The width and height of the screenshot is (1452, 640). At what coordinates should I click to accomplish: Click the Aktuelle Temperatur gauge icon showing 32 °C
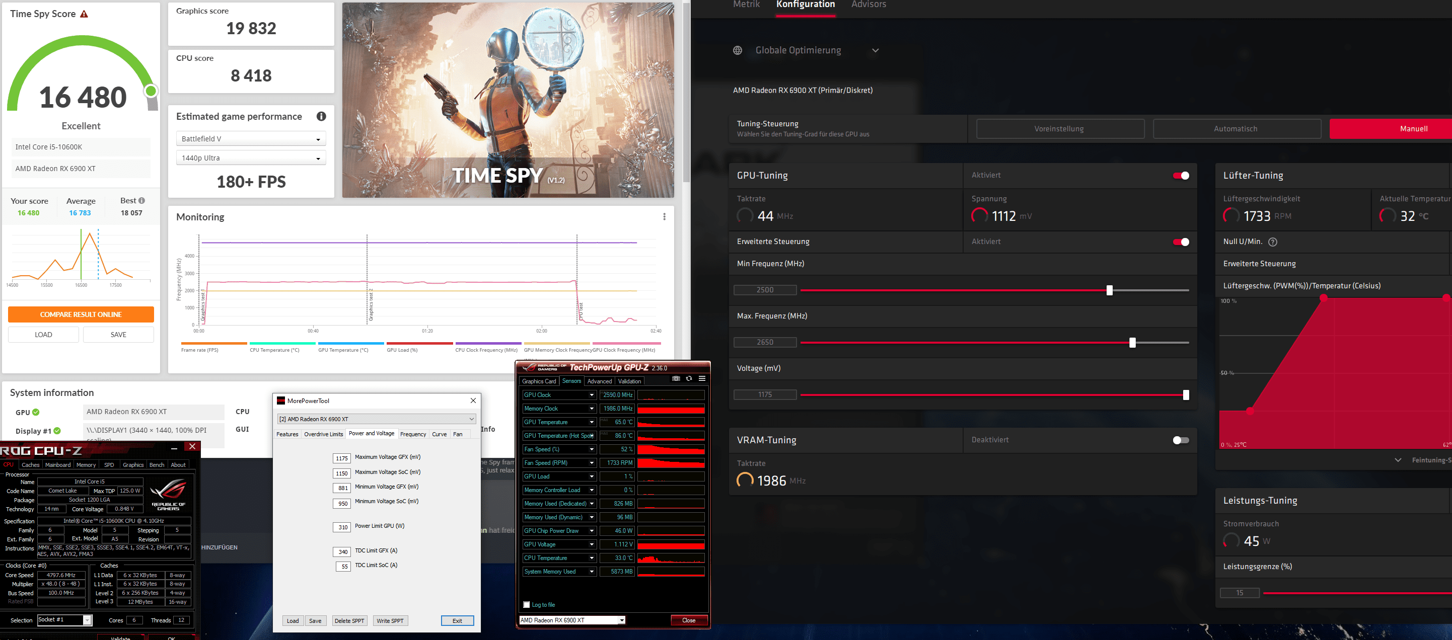1387,216
